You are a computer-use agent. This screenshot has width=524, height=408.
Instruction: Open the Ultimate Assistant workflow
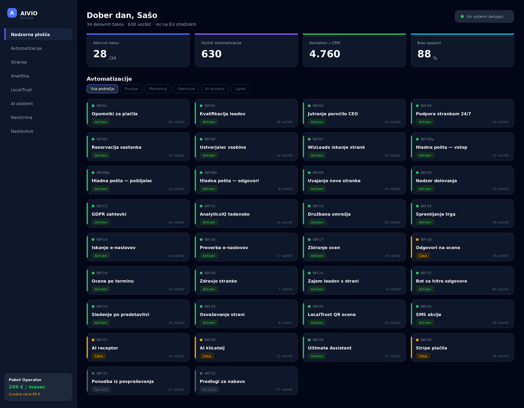coord(354,347)
